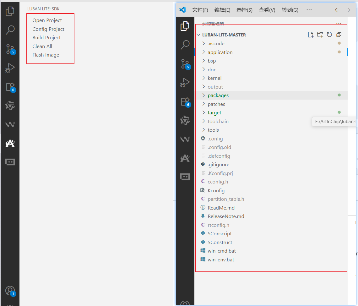This screenshot has height=306, width=358.
Task: Open Extensions view in right activity bar
Action: (x=185, y=102)
